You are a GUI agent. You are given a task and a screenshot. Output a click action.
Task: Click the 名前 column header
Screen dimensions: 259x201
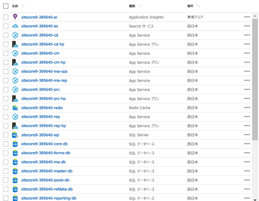[x=15, y=6]
